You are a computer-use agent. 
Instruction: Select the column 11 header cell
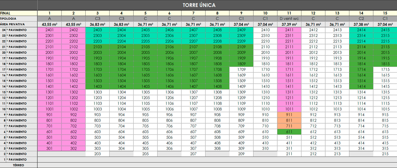289,13
